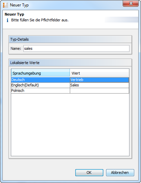Click the Wert column header
The width and height of the screenshot is (141, 183).
(x=99, y=73)
